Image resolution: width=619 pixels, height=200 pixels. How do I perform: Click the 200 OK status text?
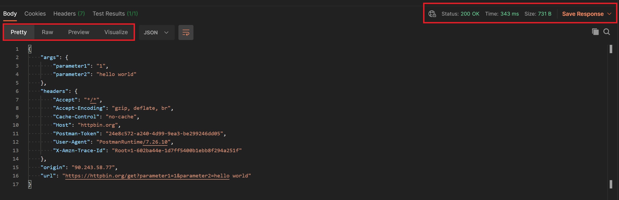[x=470, y=14]
